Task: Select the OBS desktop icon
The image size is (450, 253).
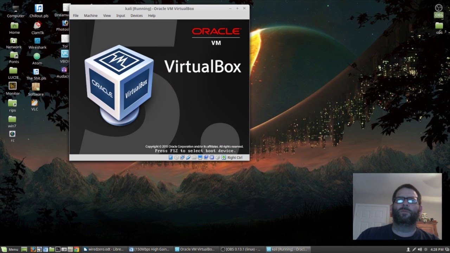Action: pyautogui.click(x=439, y=11)
